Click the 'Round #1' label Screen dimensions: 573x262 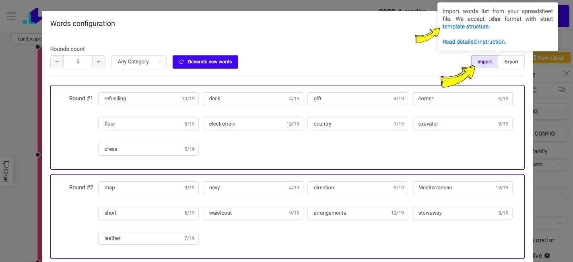click(81, 99)
